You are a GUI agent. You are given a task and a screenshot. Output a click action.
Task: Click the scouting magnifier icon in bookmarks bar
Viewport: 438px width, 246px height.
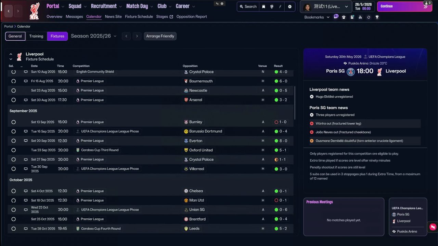360,17
